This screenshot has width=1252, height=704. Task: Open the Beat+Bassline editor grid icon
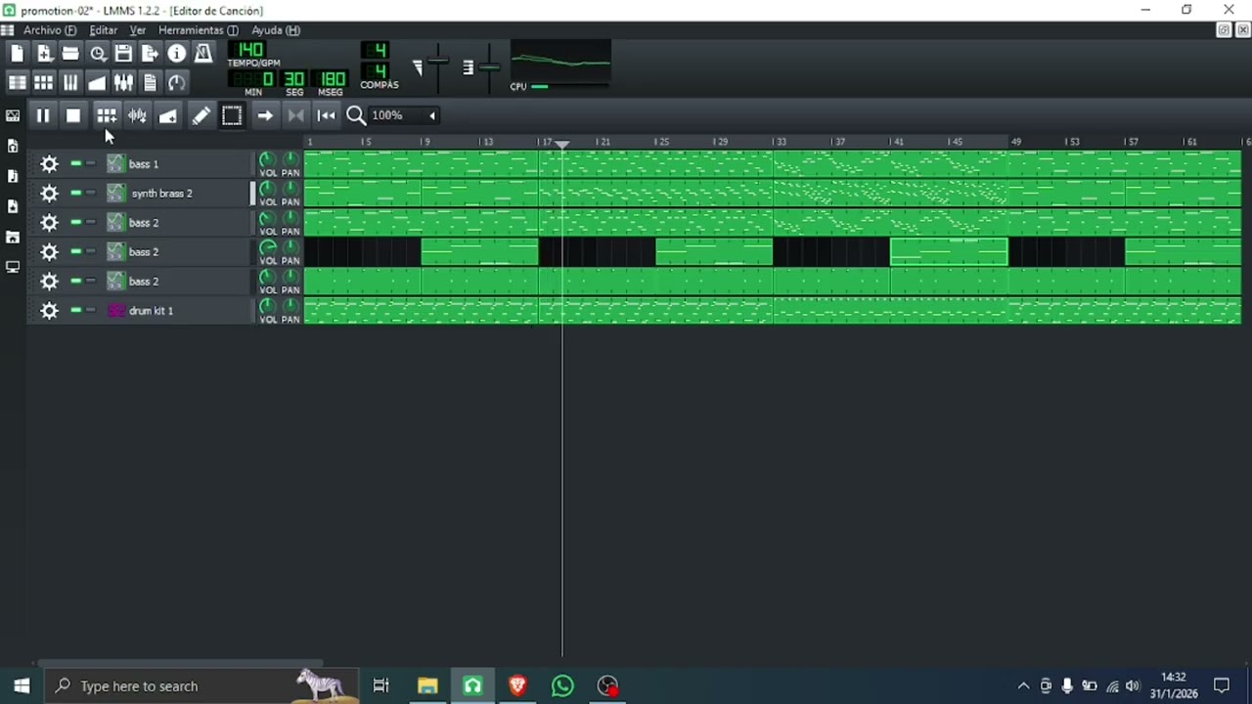point(44,83)
